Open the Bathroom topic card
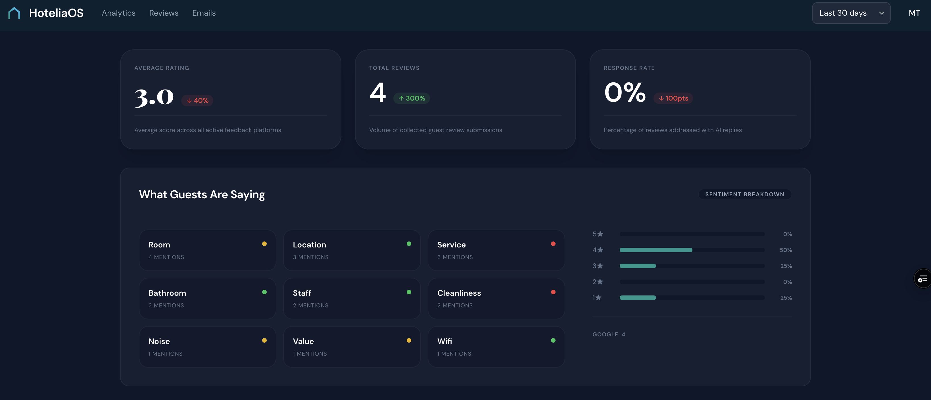 click(x=207, y=299)
